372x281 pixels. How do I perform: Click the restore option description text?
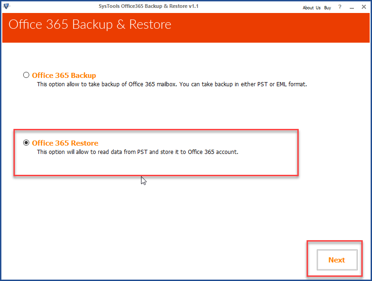pyautogui.click(x=137, y=152)
